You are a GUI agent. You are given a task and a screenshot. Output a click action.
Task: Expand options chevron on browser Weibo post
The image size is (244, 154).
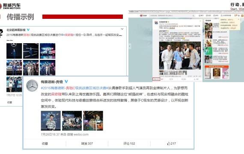pos(200,21)
